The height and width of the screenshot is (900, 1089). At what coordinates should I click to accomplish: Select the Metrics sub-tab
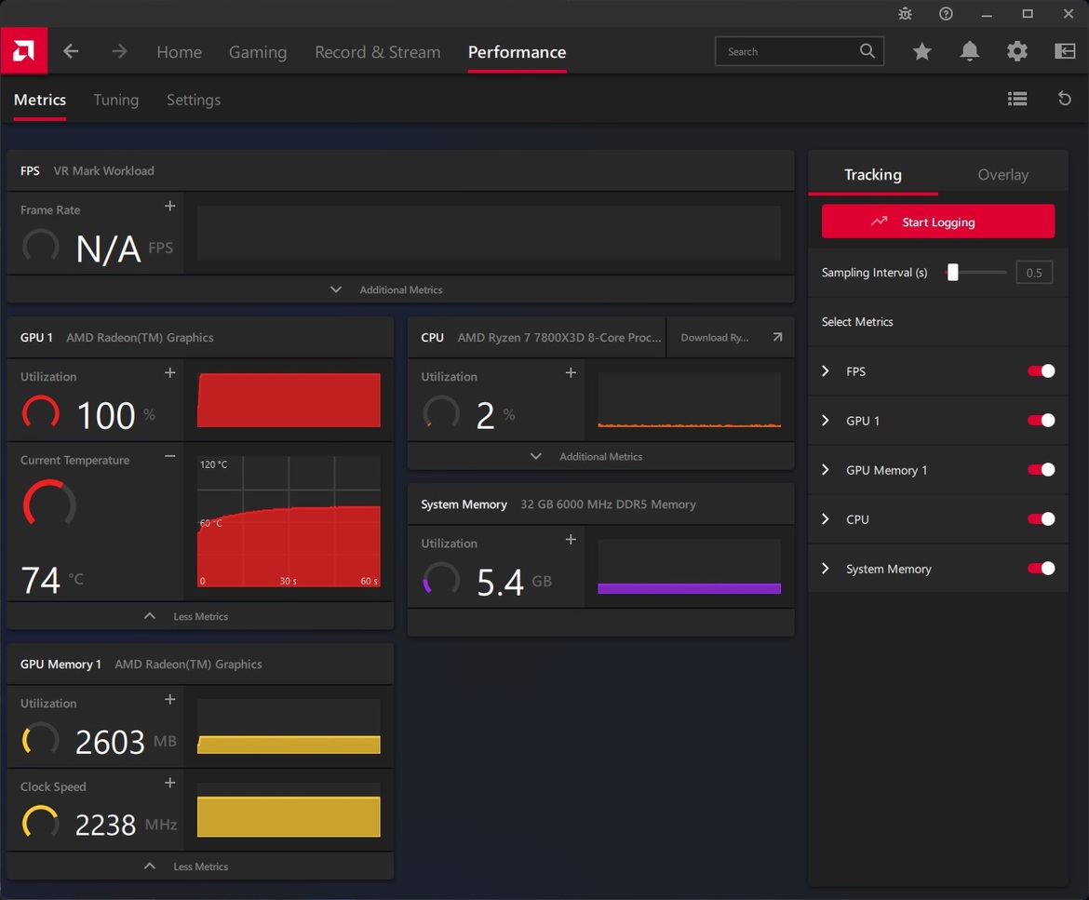tap(40, 100)
